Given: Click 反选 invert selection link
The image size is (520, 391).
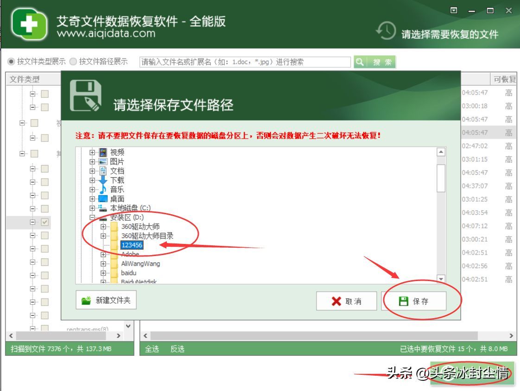Looking at the screenshot, I should pyautogui.click(x=178, y=349).
